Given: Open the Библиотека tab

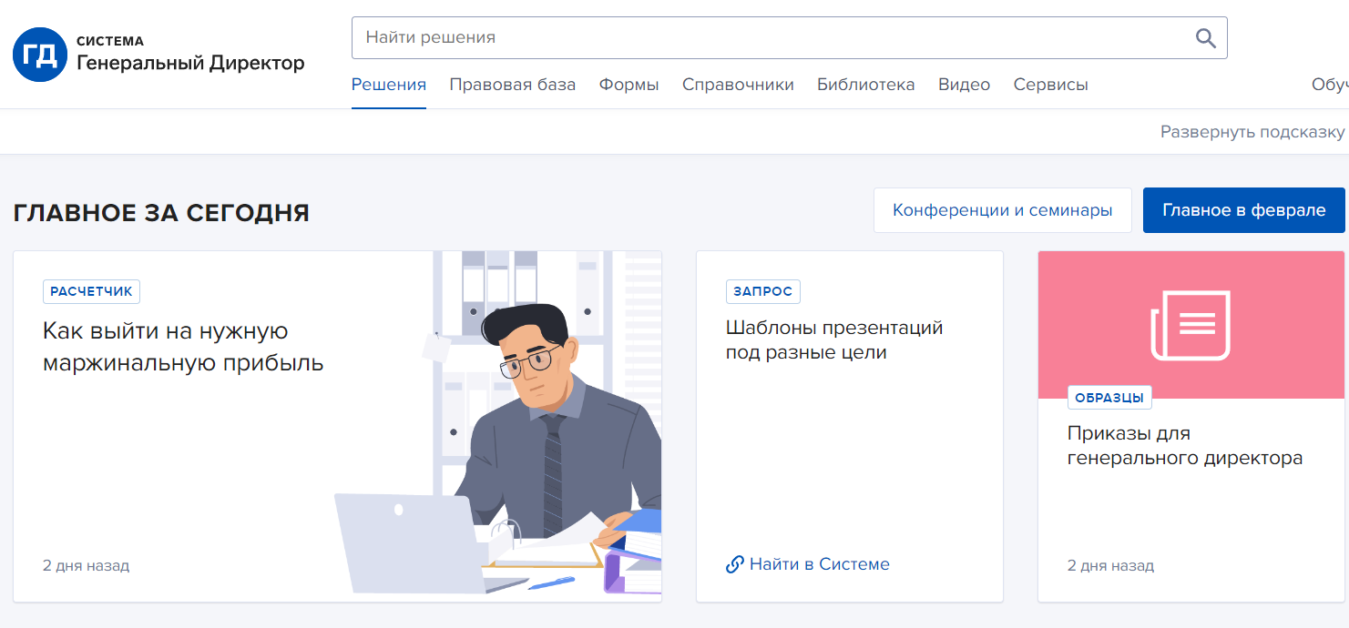Looking at the screenshot, I should click(x=865, y=85).
